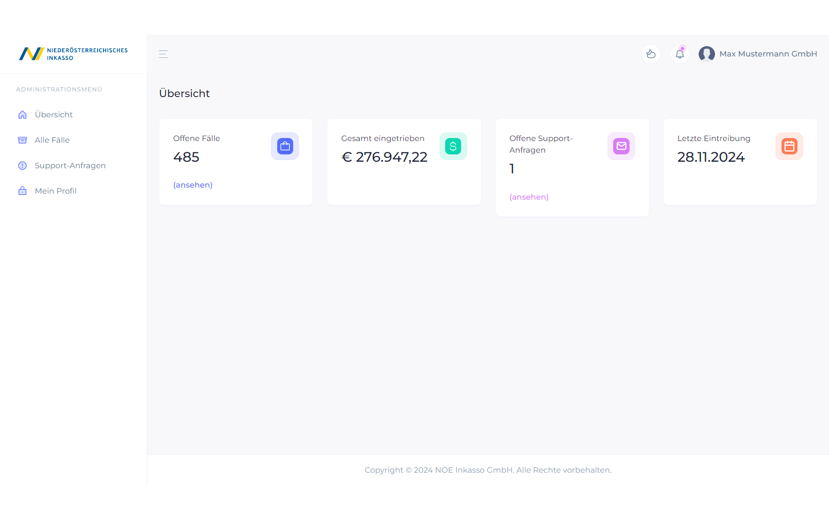Viewport: 829px width, 518px height.
Task: Open the notifications bell
Action: point(680,54)
